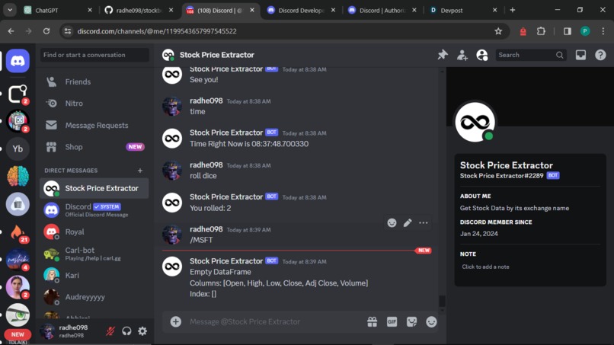Open DM with Carl-bot

[94, 254]
